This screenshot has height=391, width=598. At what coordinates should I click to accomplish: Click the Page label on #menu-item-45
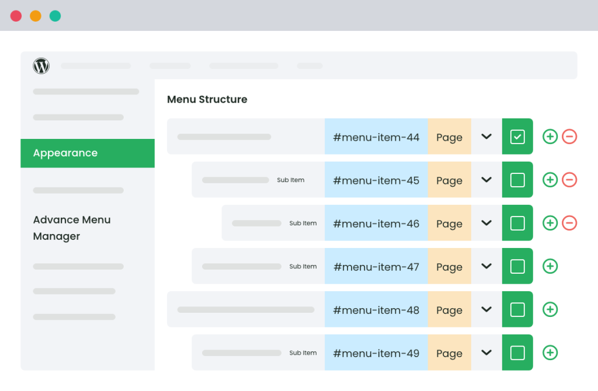click(x=449, y=180)
